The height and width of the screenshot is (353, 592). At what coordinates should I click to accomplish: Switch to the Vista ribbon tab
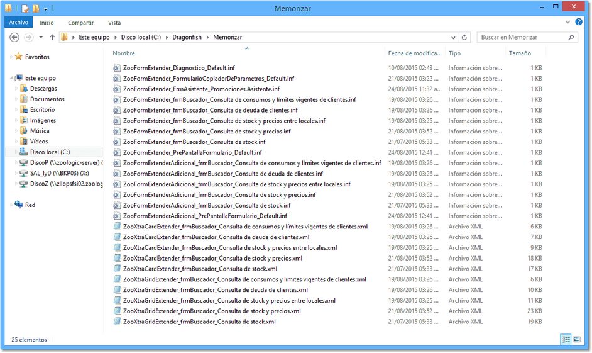[x=114, y=23]
